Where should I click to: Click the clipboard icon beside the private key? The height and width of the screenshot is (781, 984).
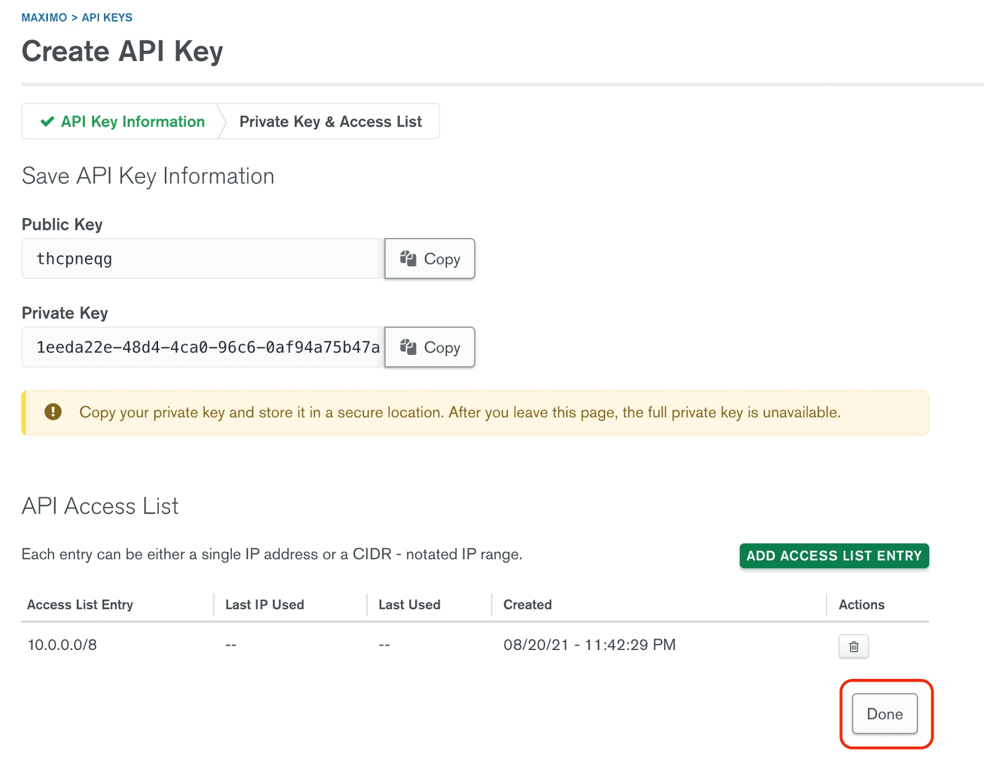coord(409,347)
